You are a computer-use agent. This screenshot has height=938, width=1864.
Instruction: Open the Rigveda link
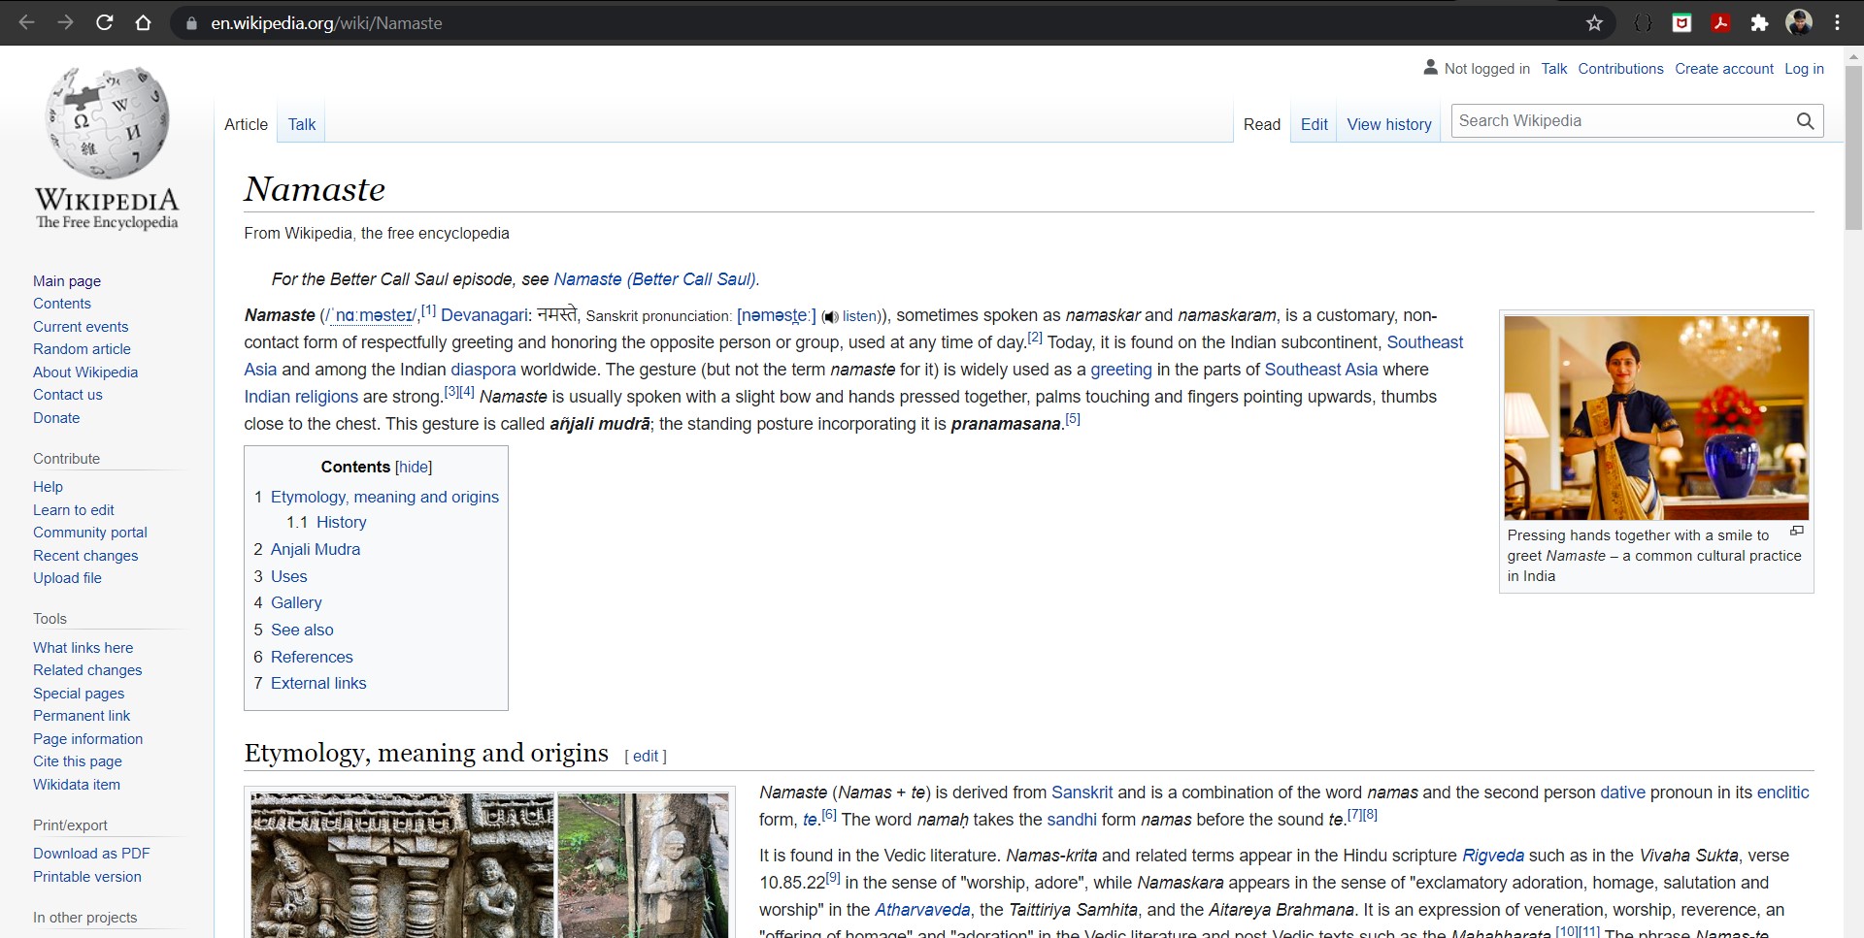coord(1492,856)
